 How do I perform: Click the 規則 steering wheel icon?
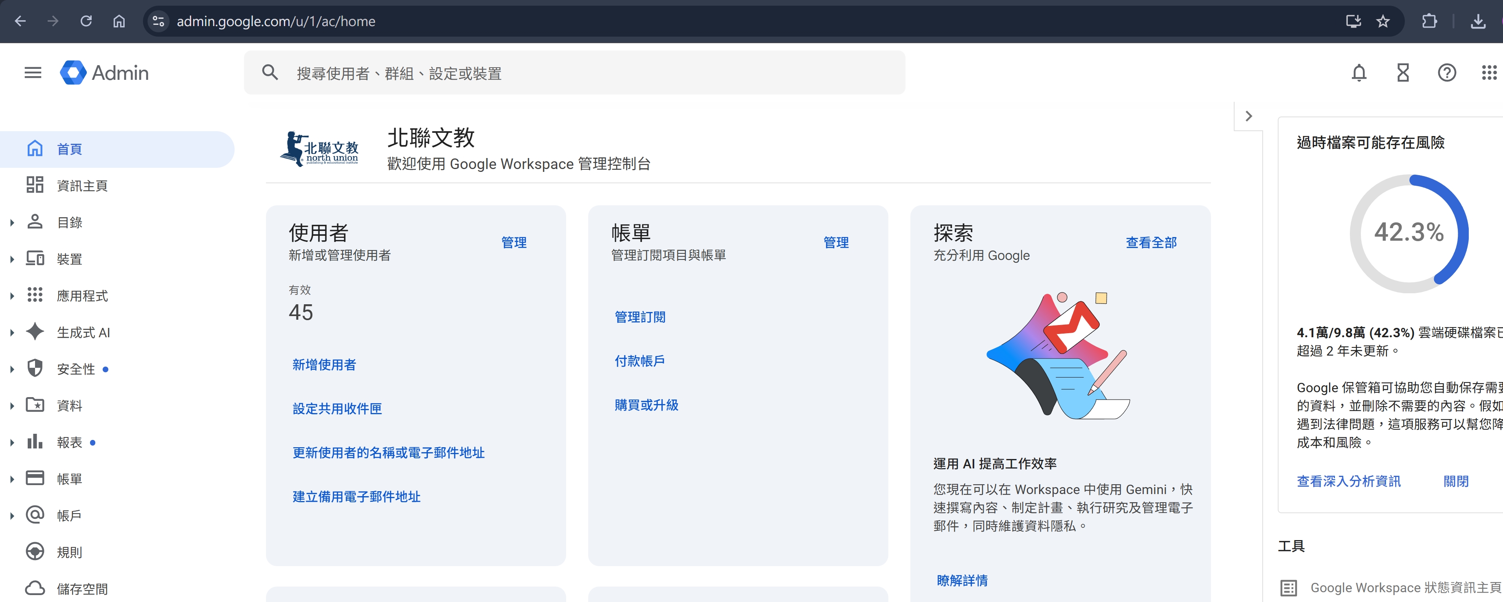tap(35, 552)
